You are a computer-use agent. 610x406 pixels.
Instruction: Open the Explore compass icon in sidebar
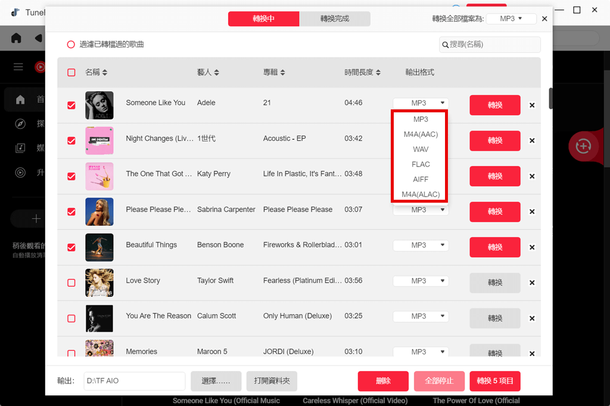point(20,124)
